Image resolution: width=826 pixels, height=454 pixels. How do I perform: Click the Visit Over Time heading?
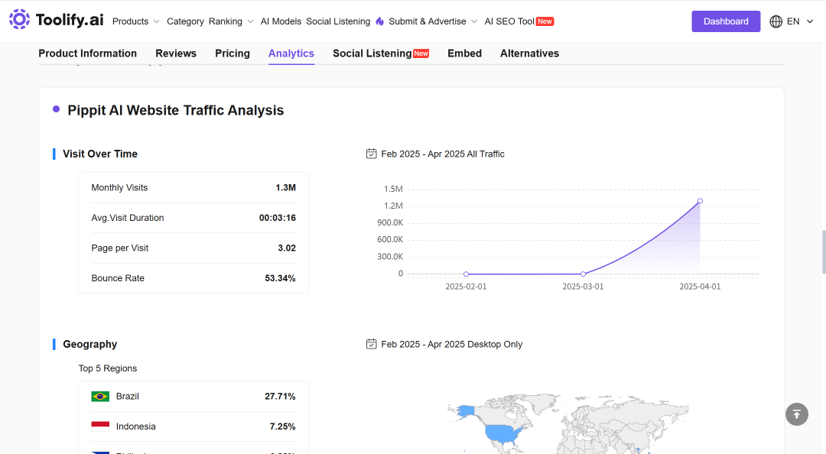click(100, 154)
